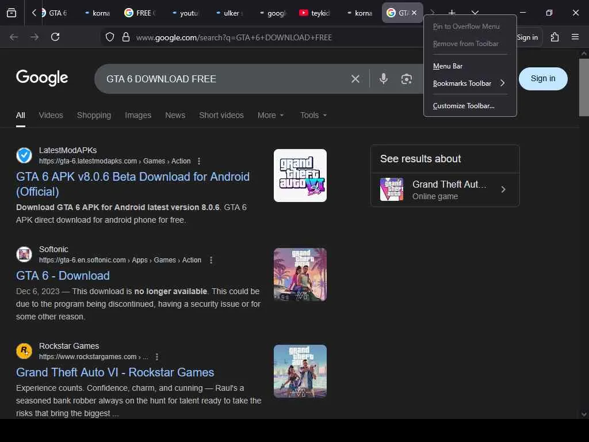Image resolution: width=589 pixels, height=442 pixels.
Task: Switch to the youtu tab
Action: (x=185, y=13)
